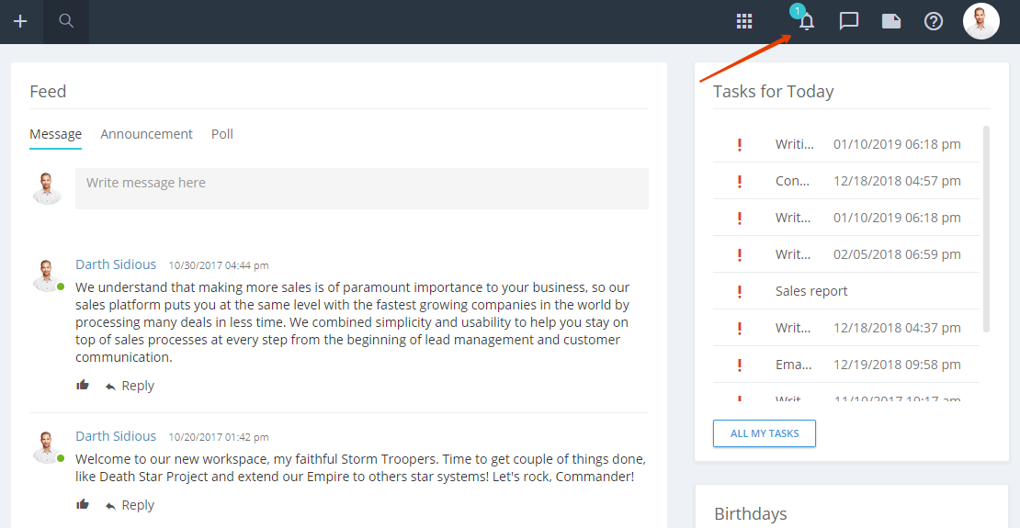Like the 10/20/2017 Welcome post

click(83, 505)
